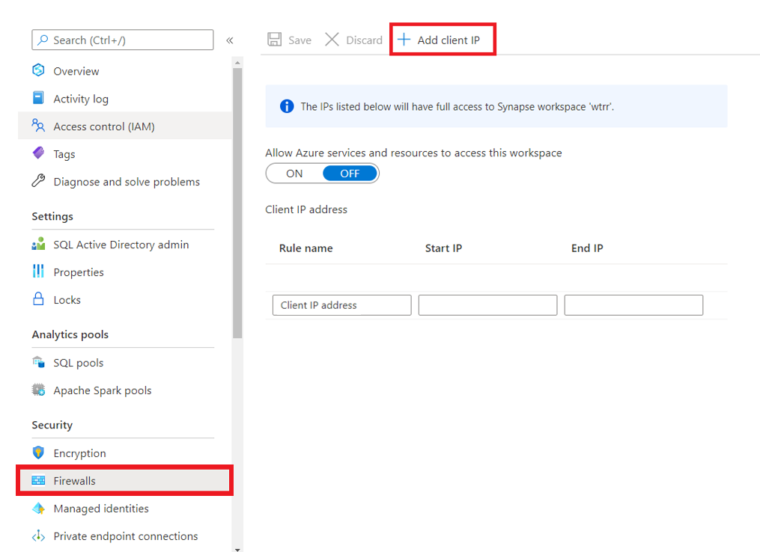Click the Activity log book icon
Viewport: 760px width, 552px height.
coord(38,98)
